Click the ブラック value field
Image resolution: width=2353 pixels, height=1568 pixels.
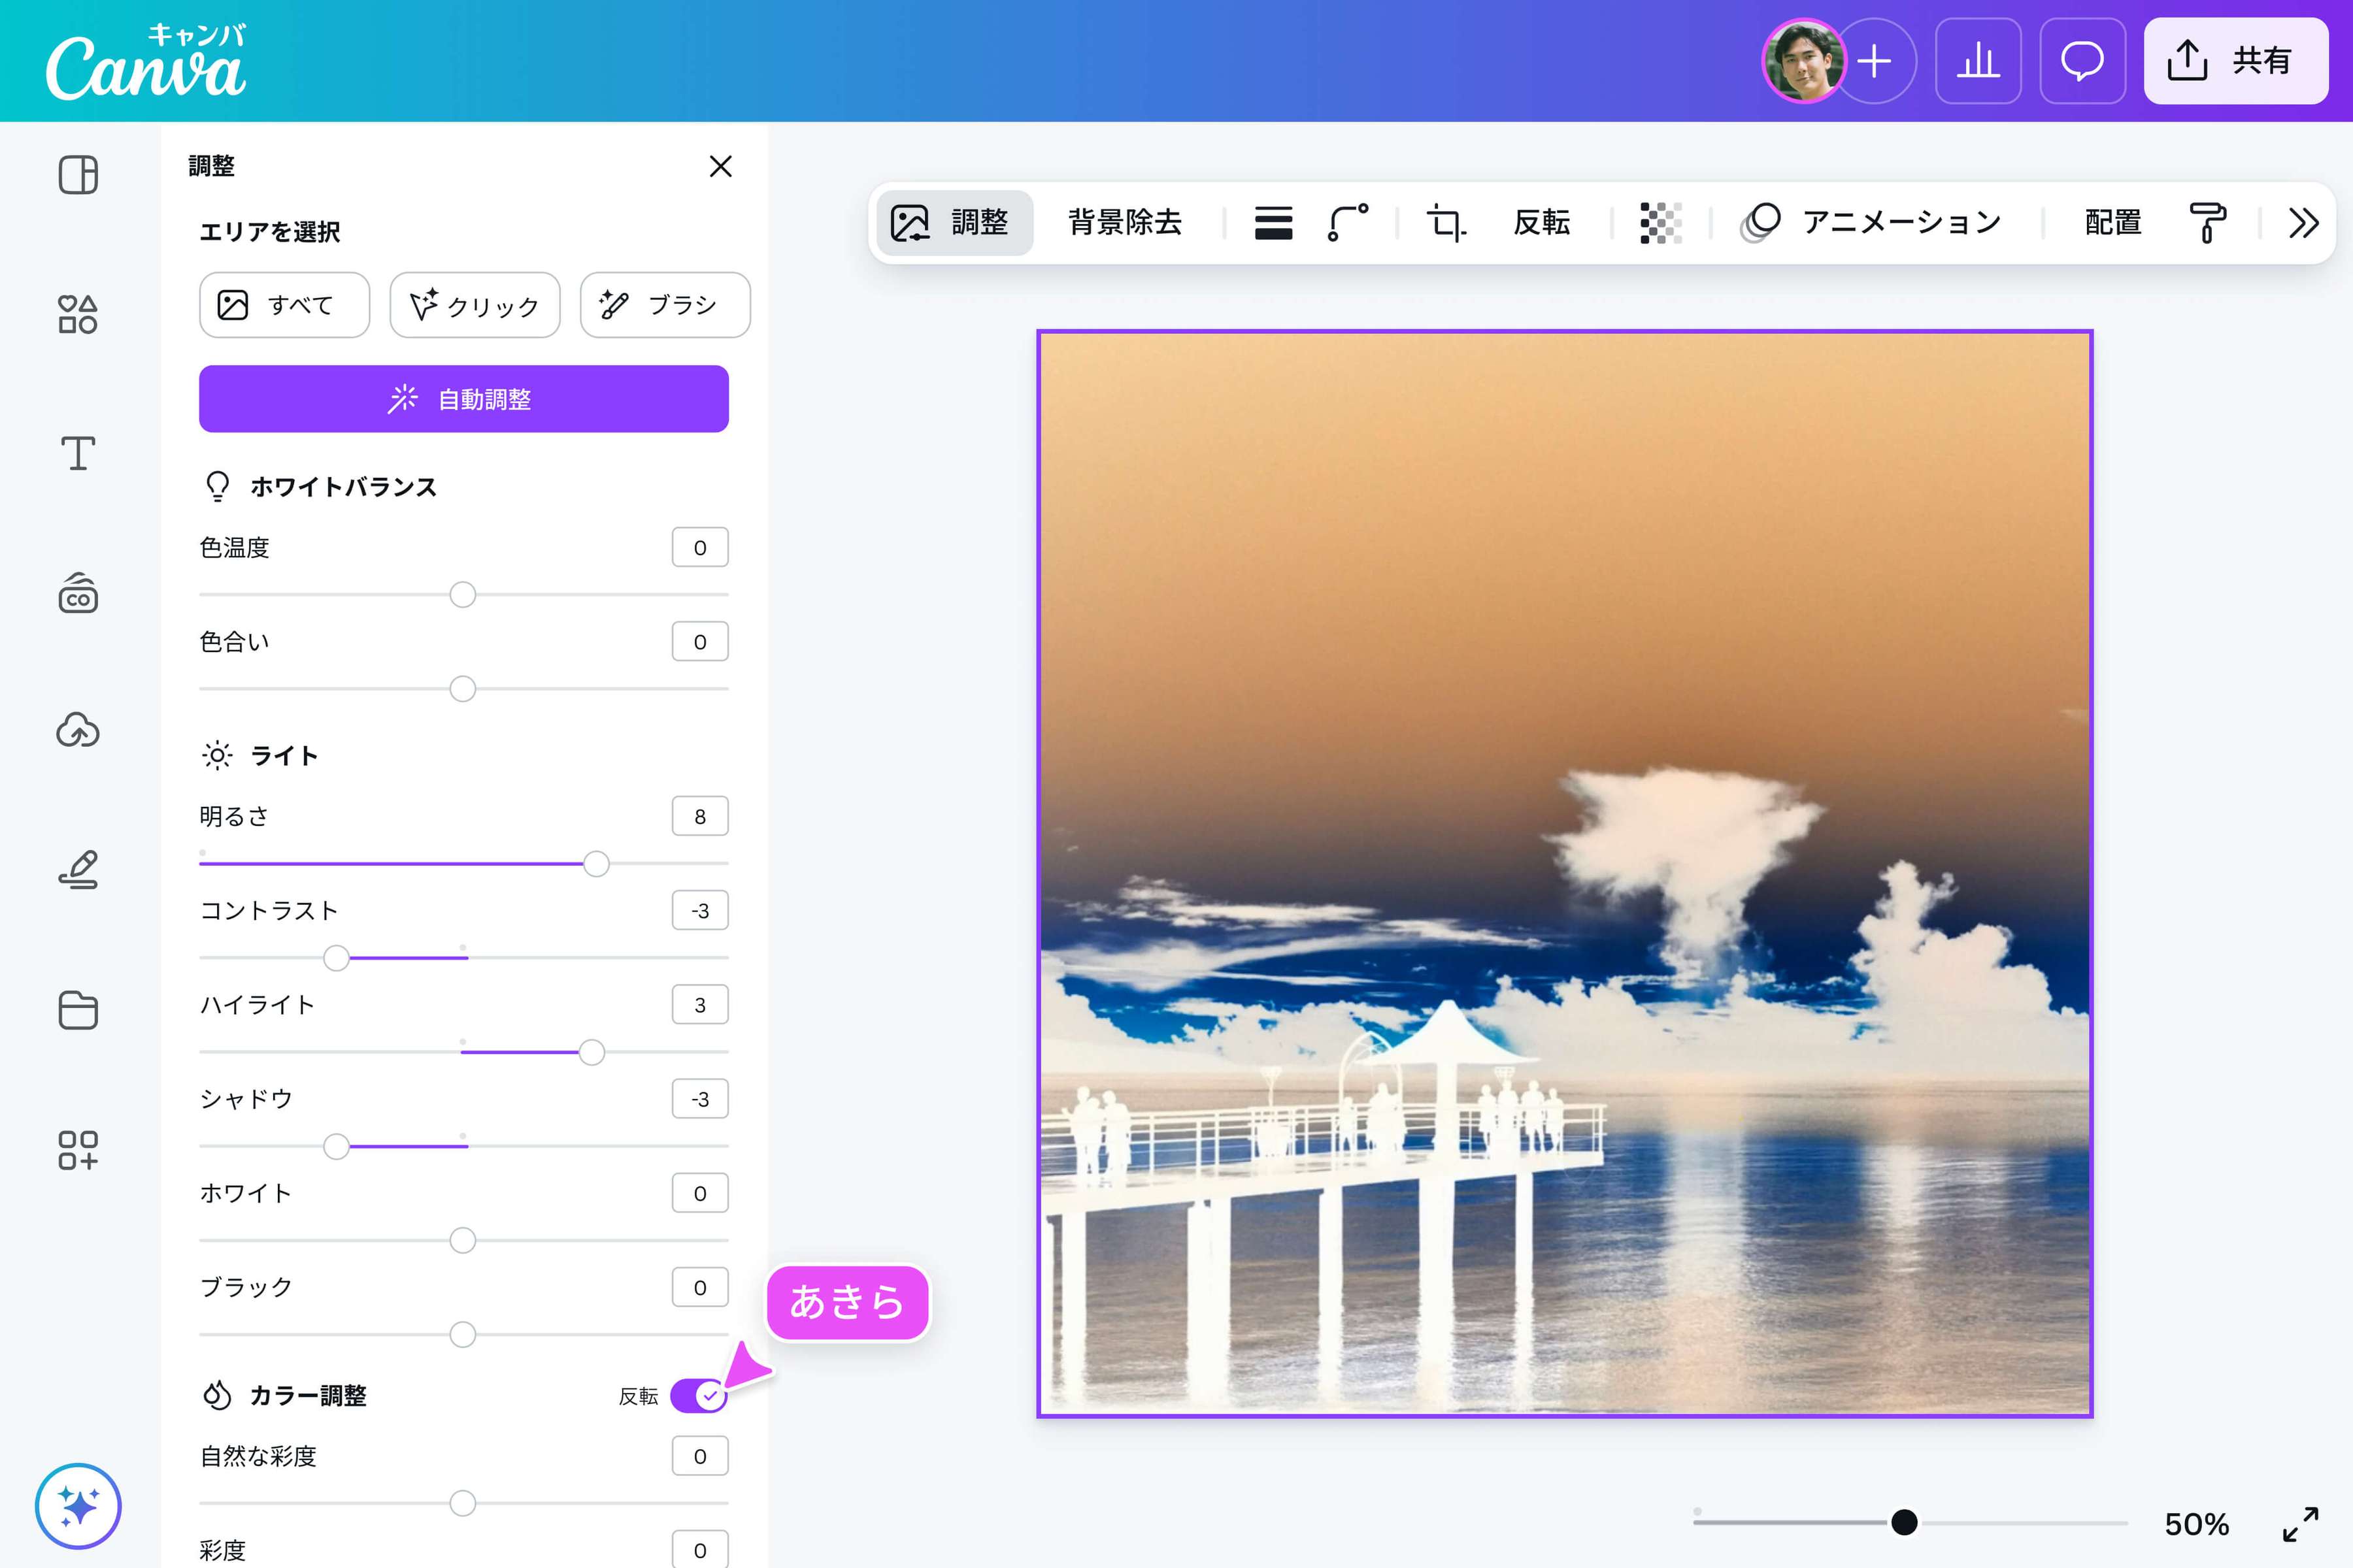coord(700,1287)
